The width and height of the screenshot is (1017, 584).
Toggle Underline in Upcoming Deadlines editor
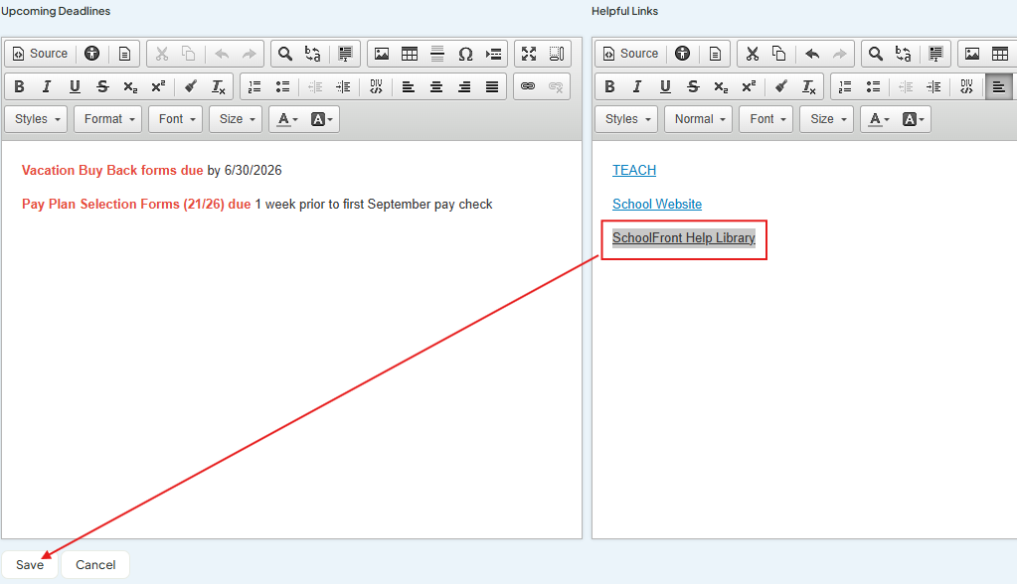tap(75, 86)
